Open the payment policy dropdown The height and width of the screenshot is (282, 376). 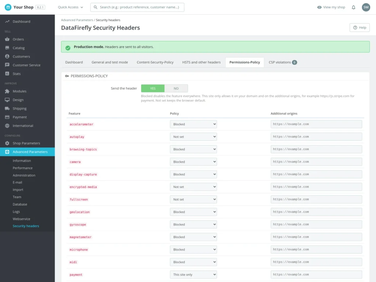tap(193, 275)
